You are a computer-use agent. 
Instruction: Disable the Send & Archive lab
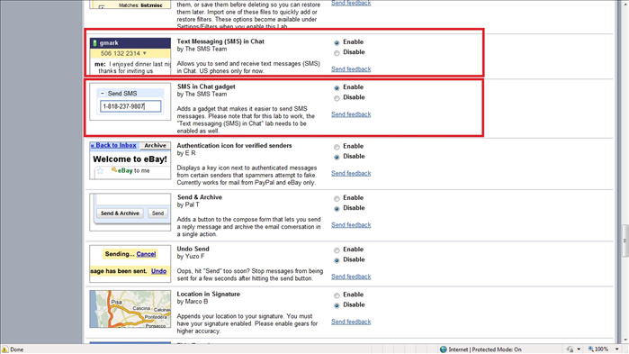pyautogui.click(x=337, y=209)
